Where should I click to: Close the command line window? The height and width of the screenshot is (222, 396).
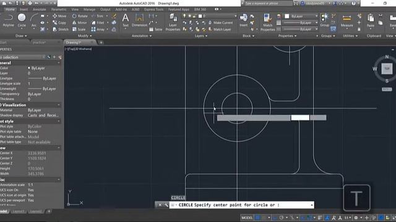(x=160, y=205)
